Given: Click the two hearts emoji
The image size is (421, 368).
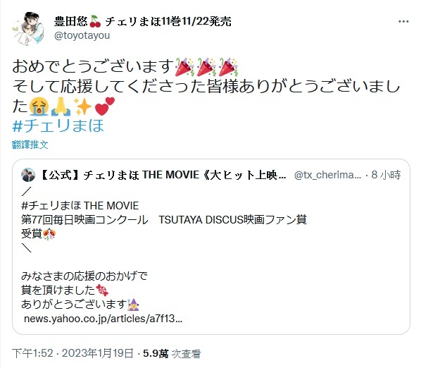Looking at the screenshot, I should tap(105, 106).
